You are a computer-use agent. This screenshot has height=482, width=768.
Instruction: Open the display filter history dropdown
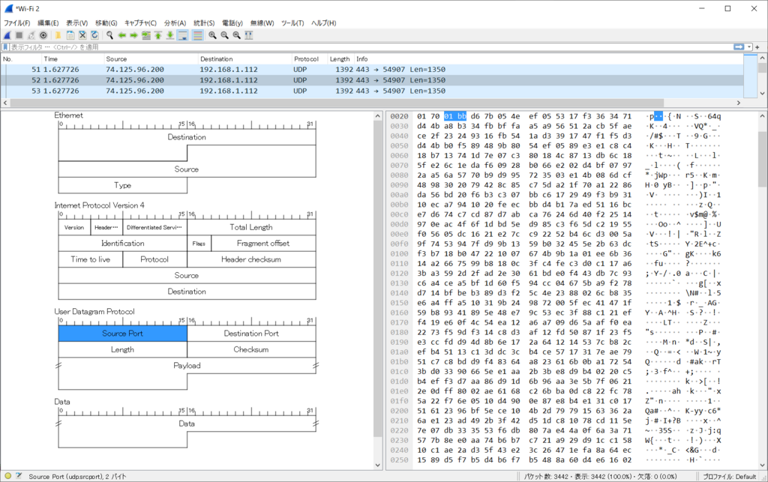(x=749, y=46)
